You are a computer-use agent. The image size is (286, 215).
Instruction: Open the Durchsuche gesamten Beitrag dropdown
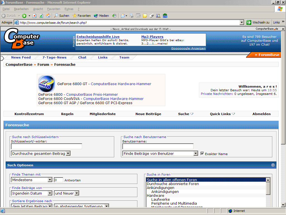click(x=68, y=153)
